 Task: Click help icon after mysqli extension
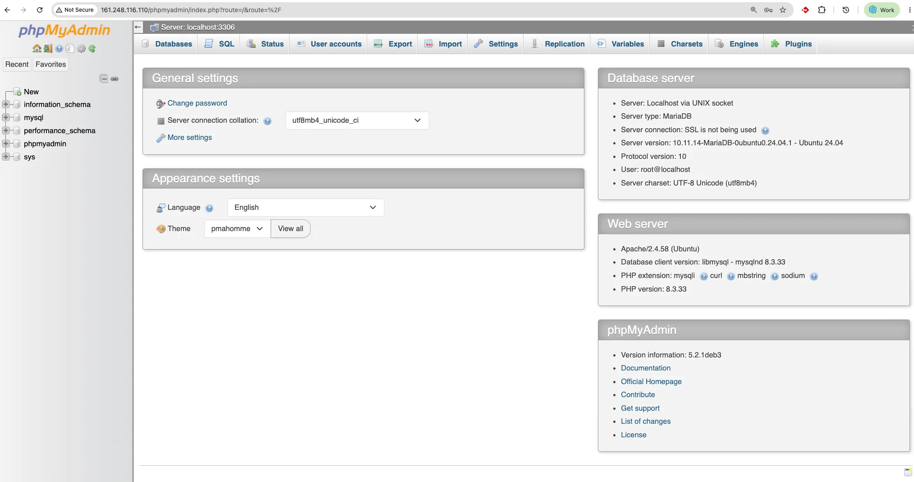point(703,276)
